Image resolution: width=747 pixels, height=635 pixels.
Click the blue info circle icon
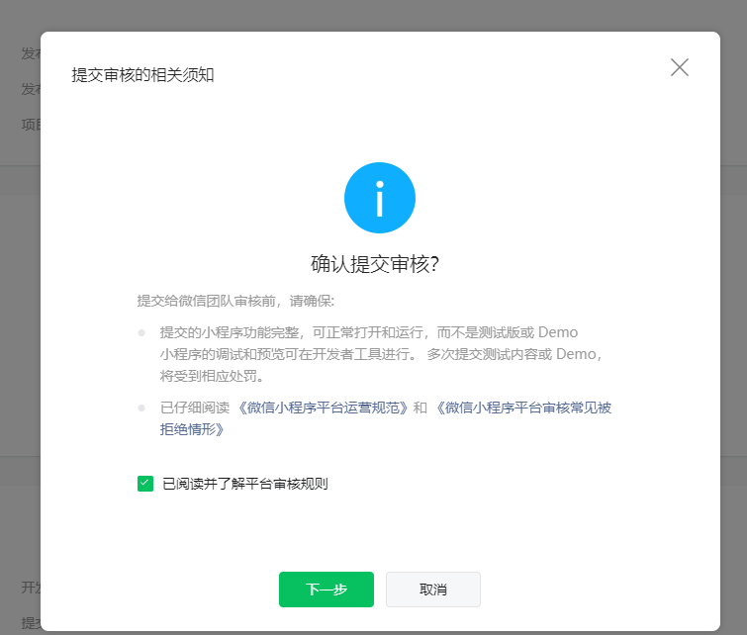379,198
